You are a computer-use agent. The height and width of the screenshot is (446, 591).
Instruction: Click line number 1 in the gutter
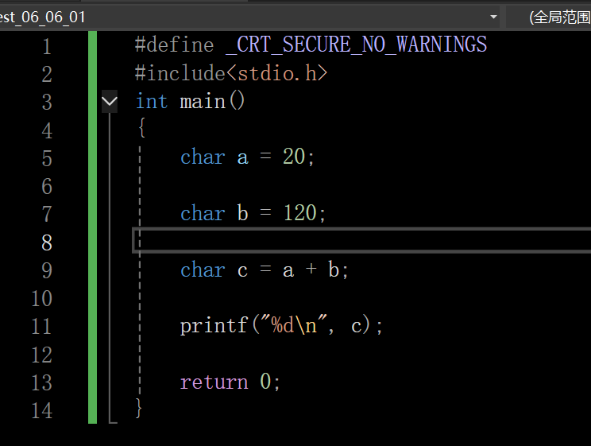(47, 46)
